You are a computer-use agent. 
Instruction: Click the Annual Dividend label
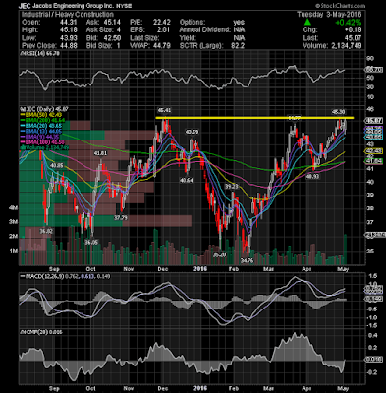click(x=204, y=29)
